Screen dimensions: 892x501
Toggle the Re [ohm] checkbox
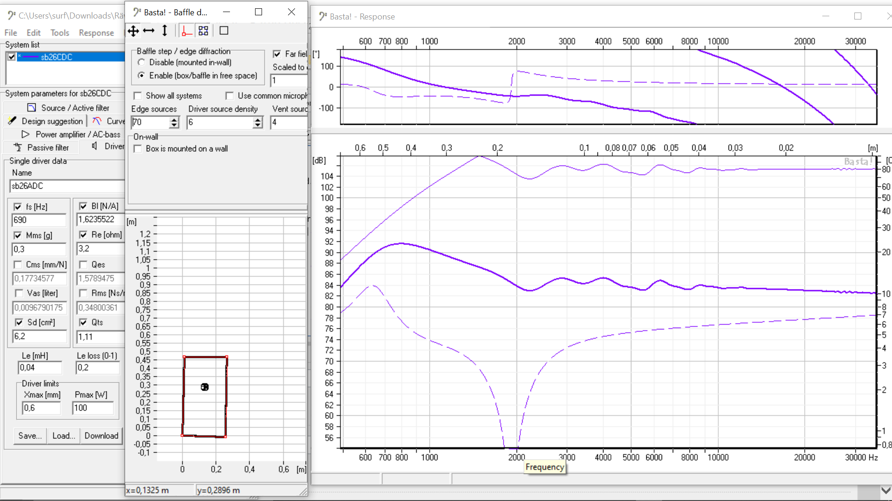click(x=83, y=235)
